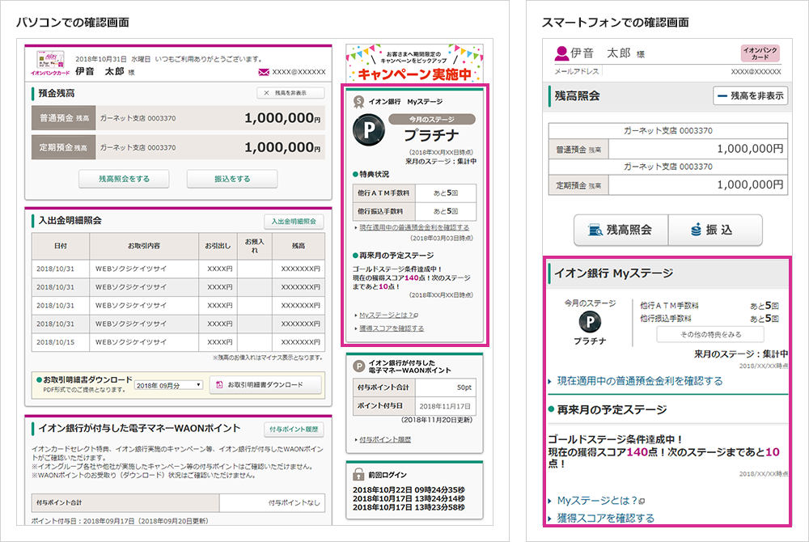Click the 他行振込手数料 cell in PC view
This screenshot has height=542, width=809.
(383, 211)
